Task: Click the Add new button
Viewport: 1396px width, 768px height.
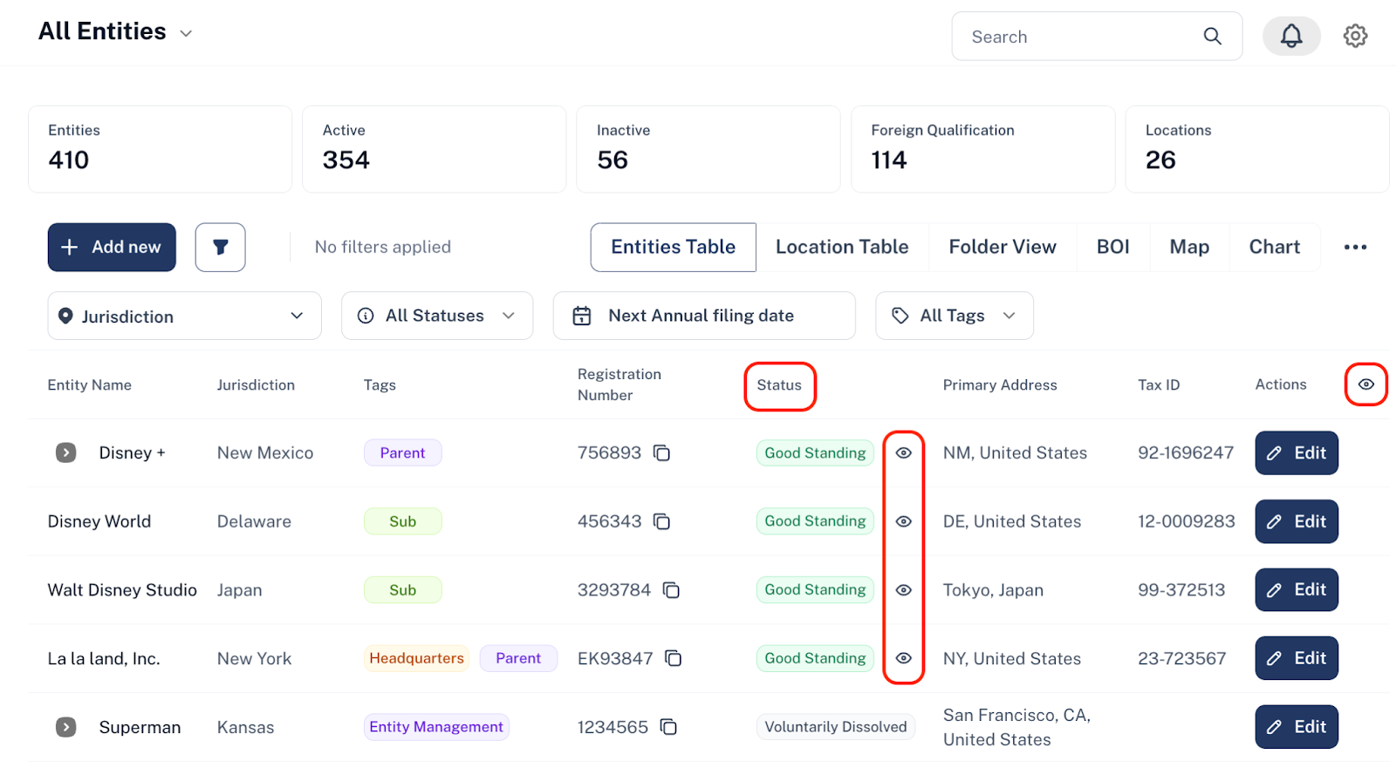Action: click(x=112, y=248)
